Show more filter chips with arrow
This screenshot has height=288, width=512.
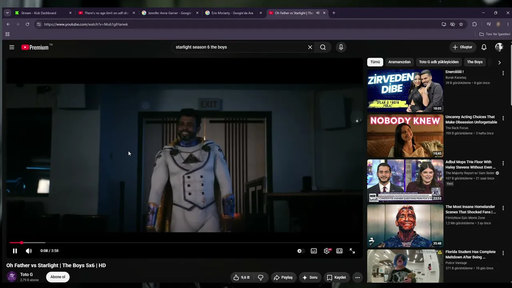click(x=499, y=62)
